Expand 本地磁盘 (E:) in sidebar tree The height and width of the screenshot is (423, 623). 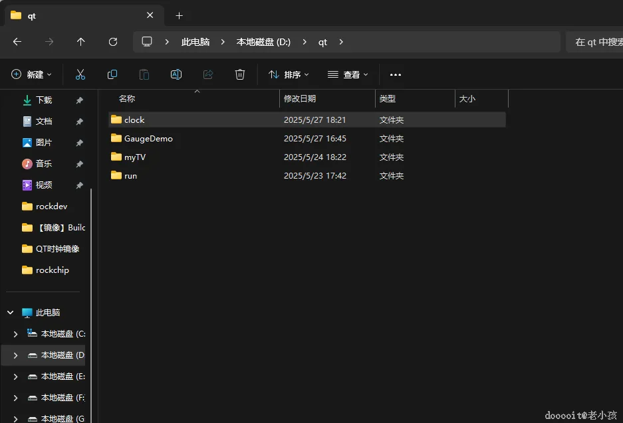(x=15, y=377)
